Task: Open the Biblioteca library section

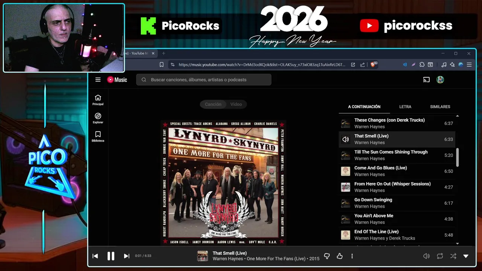Action: [98, 137]
